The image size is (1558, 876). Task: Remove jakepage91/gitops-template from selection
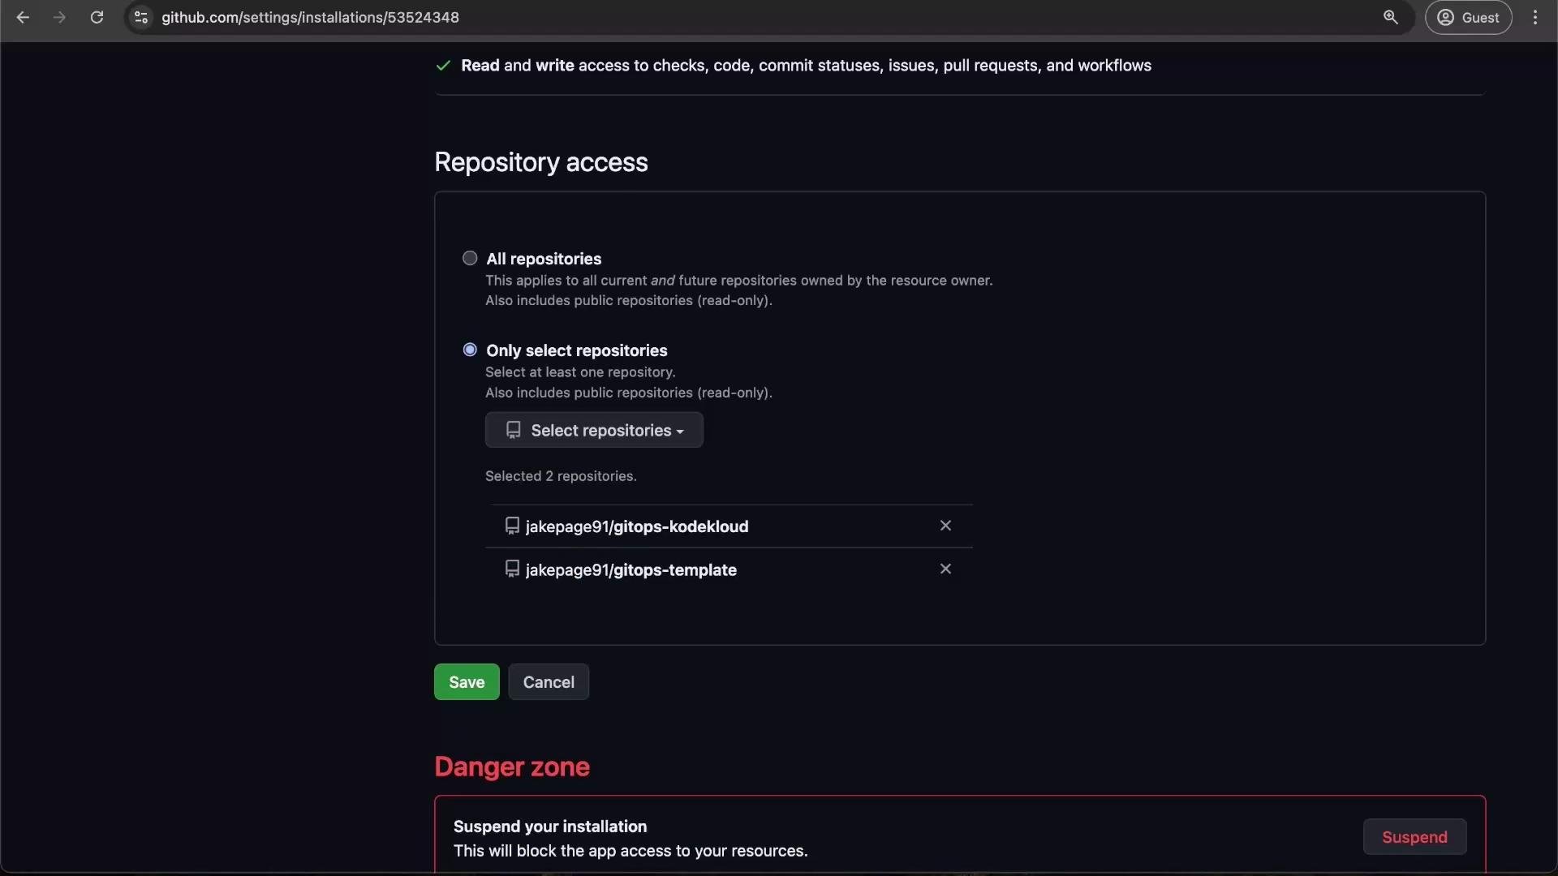point(945,569)
